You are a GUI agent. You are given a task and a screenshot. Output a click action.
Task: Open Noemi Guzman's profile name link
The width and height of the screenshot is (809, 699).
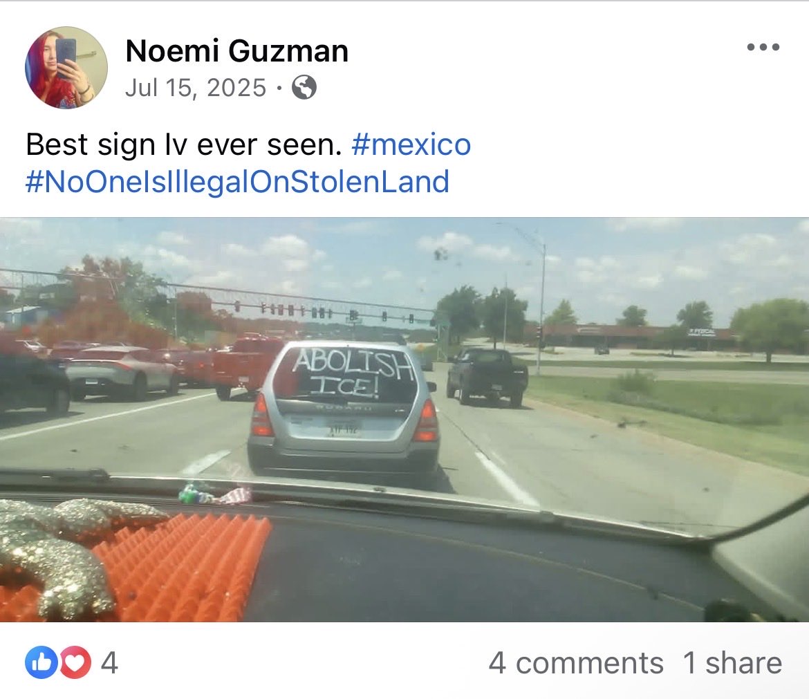236,50
